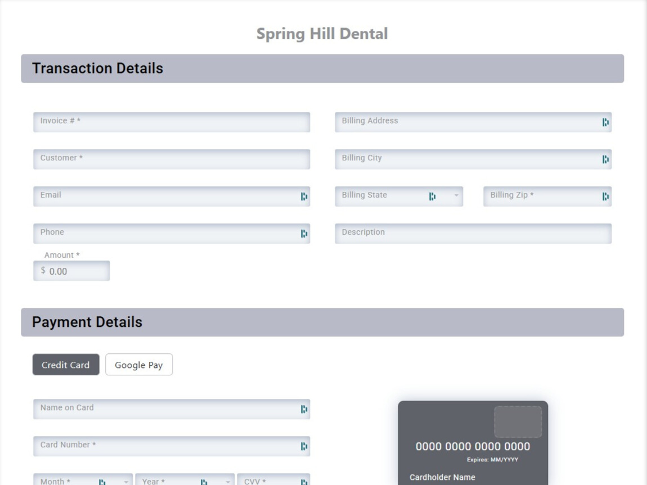Click the autofill icon in Billing City

click(x=605, y=159)
